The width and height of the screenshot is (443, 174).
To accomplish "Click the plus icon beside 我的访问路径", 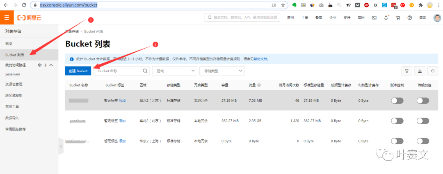I will click(46, 65).
